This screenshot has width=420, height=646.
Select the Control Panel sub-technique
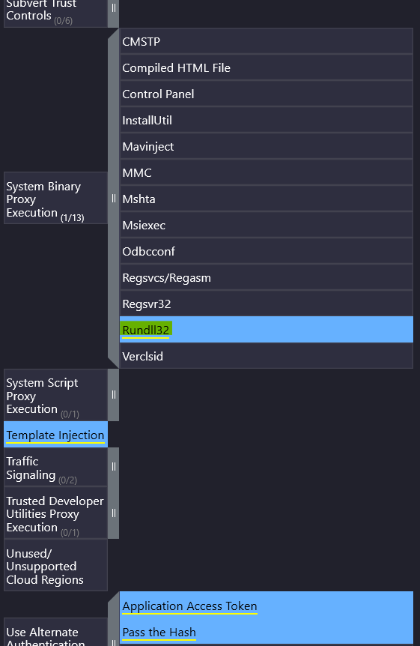pos(267,94)
